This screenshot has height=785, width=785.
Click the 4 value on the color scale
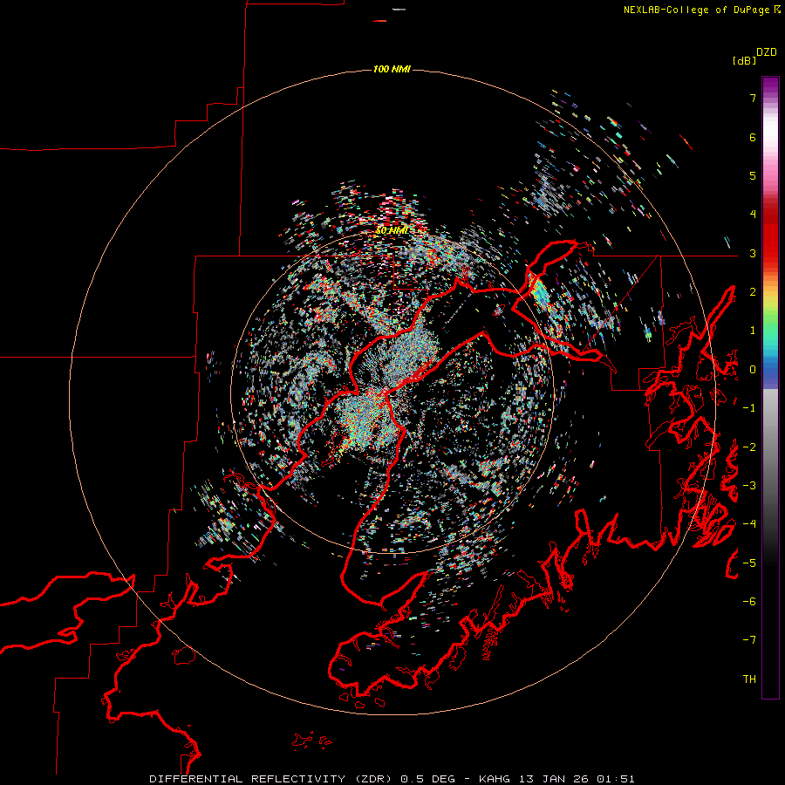tap(753, 215)
